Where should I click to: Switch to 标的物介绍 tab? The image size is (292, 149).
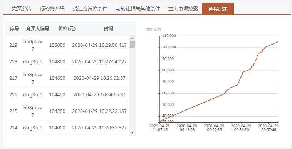click(52, 8)
